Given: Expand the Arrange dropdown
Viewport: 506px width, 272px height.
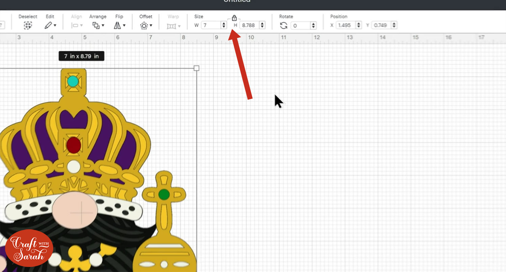Looking at the screenshot, I should (98, 25).
